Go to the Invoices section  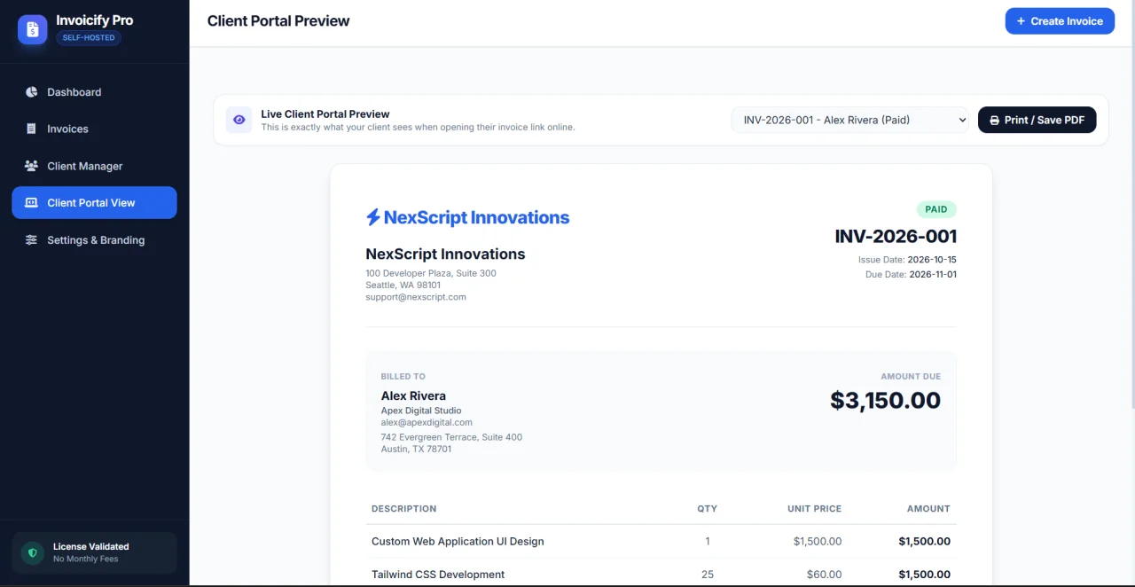(x=94, y=129)
